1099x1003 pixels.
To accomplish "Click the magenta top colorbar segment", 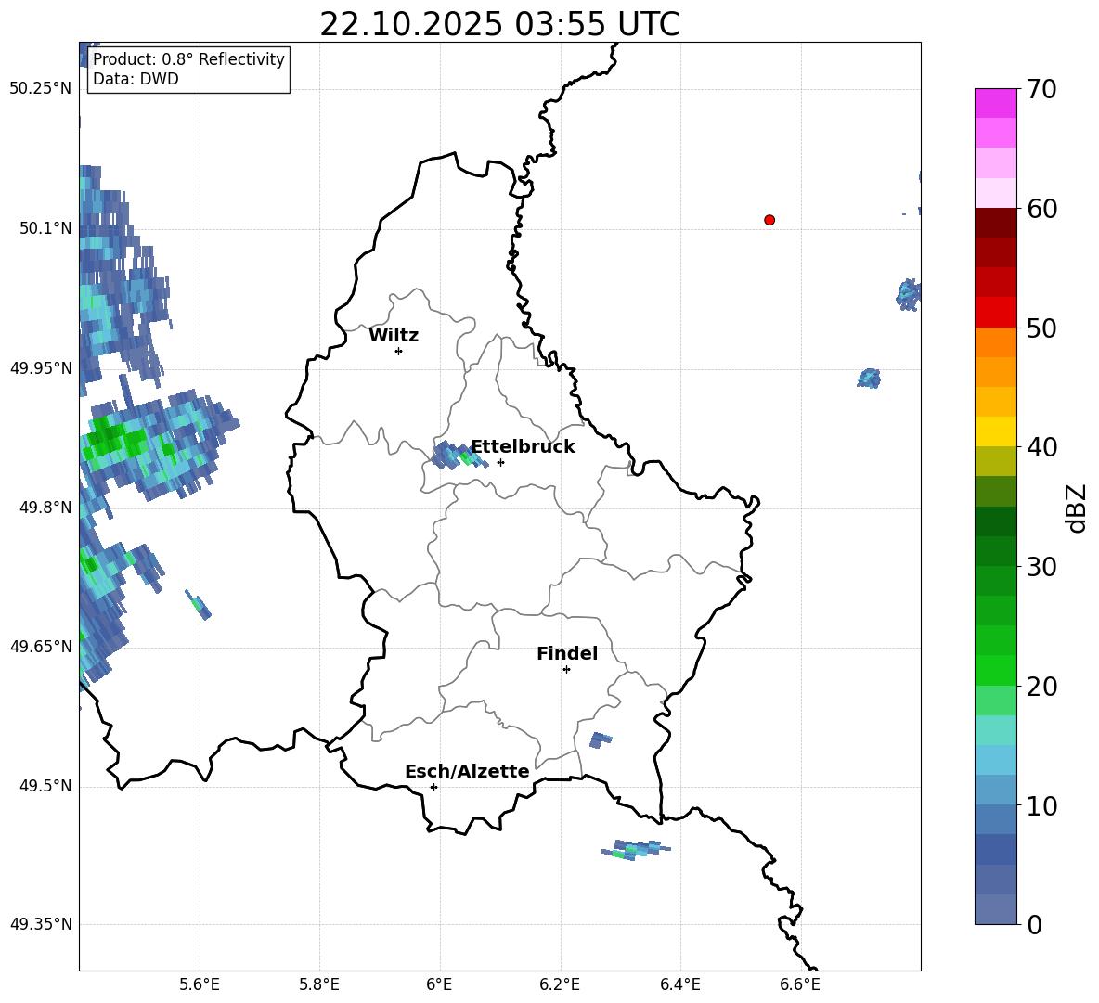I will (995, 104).
